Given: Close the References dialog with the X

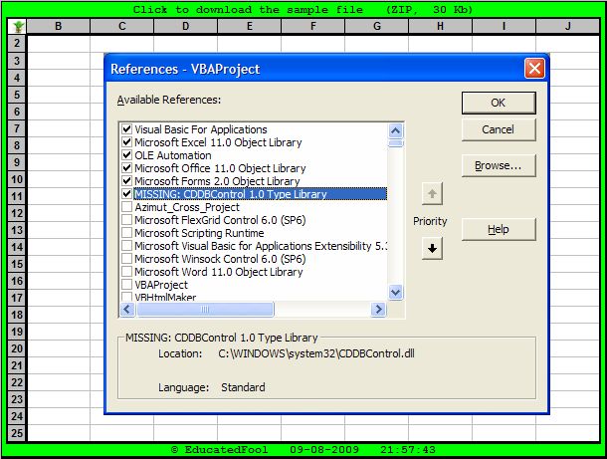Looking at the screenshot, I should 534,69.
